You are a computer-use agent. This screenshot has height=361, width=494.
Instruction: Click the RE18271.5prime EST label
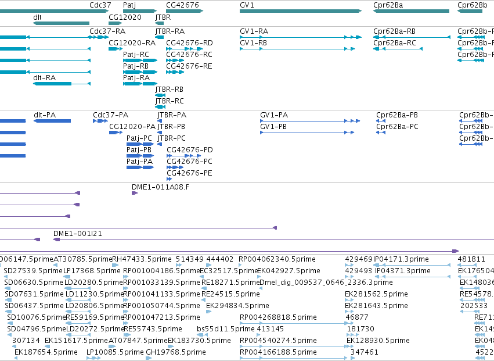tap(230, 283)
